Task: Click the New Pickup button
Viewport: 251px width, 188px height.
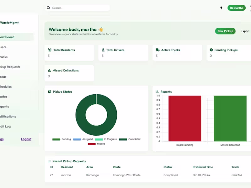Action: click(x=225, y=31)
